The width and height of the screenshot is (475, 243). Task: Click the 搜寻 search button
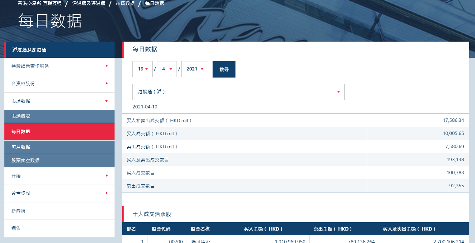(x=224, y=69)
